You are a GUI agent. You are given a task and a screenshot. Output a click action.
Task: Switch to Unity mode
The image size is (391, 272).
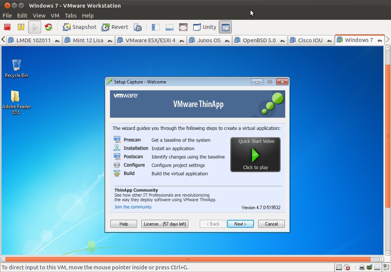click(x=205, y=27)
